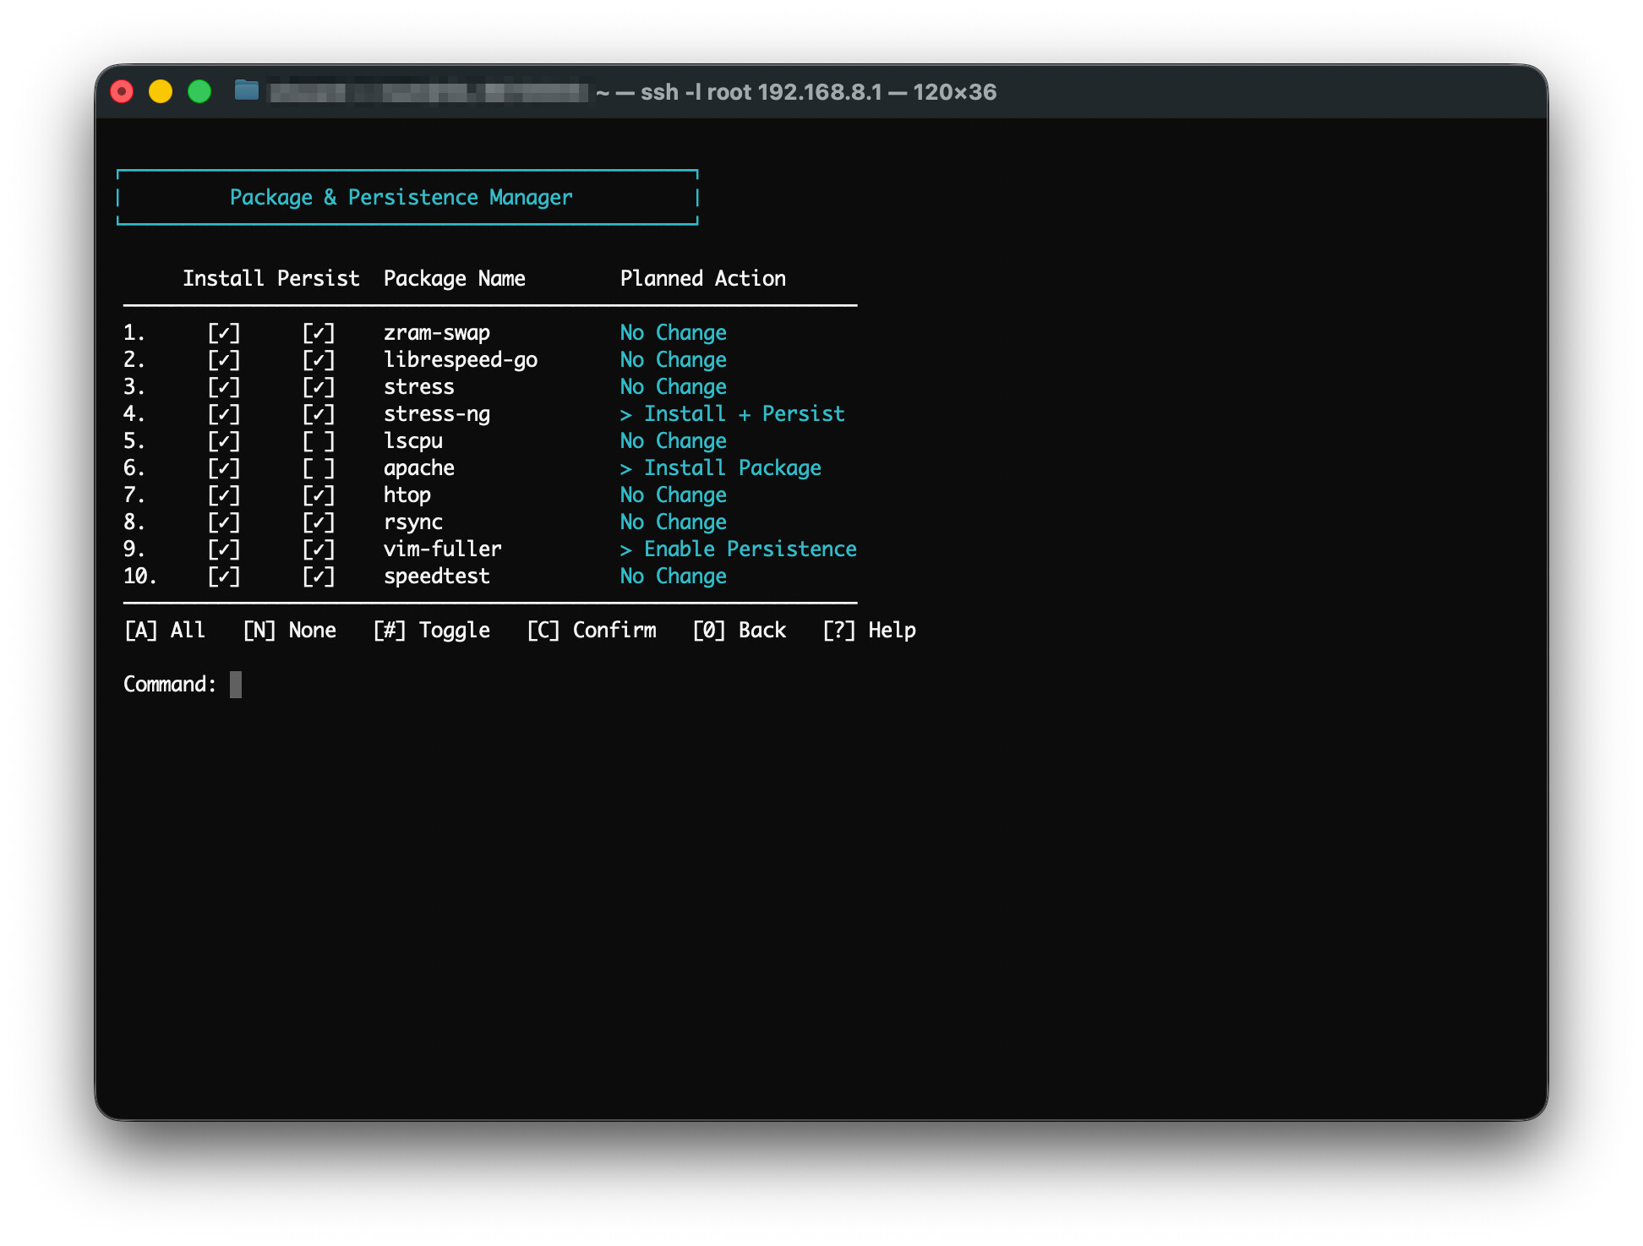Click the [?] Help option

[x=869, y=631]
